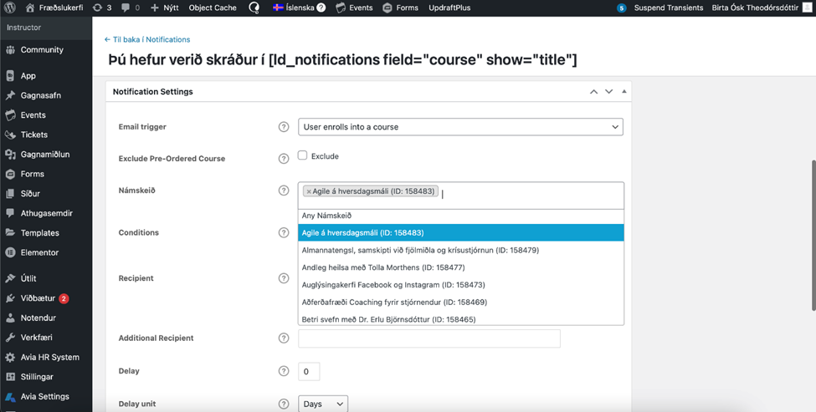Open Elementor in the sidebar menu
This screenshot has width=816, height=412.
[39, 252]
